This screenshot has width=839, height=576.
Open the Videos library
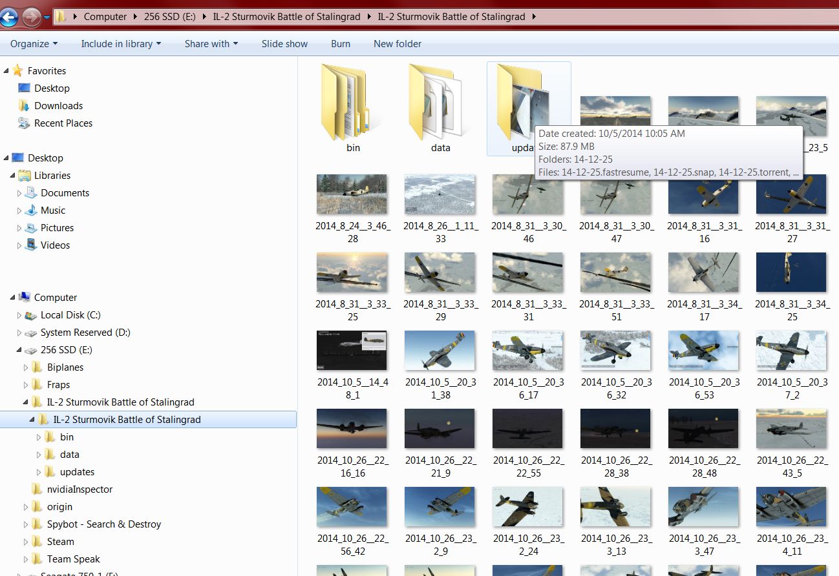click(x=54, y=245)
